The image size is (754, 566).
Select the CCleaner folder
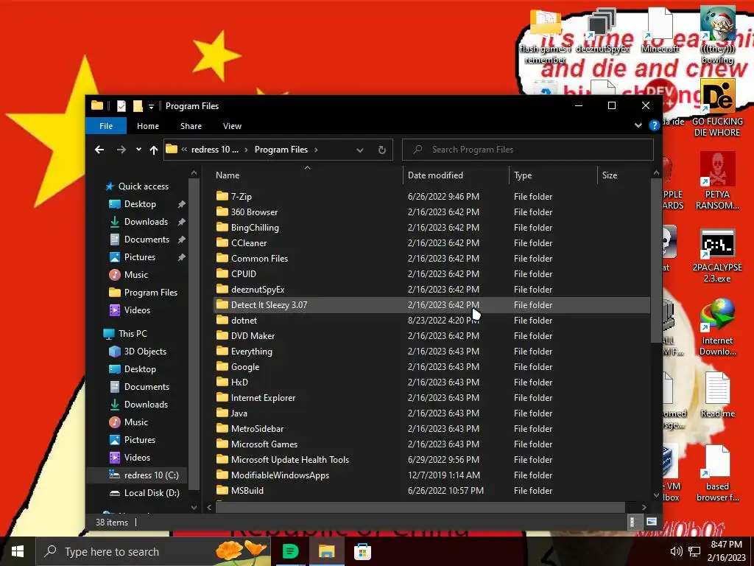coord(249,243)
